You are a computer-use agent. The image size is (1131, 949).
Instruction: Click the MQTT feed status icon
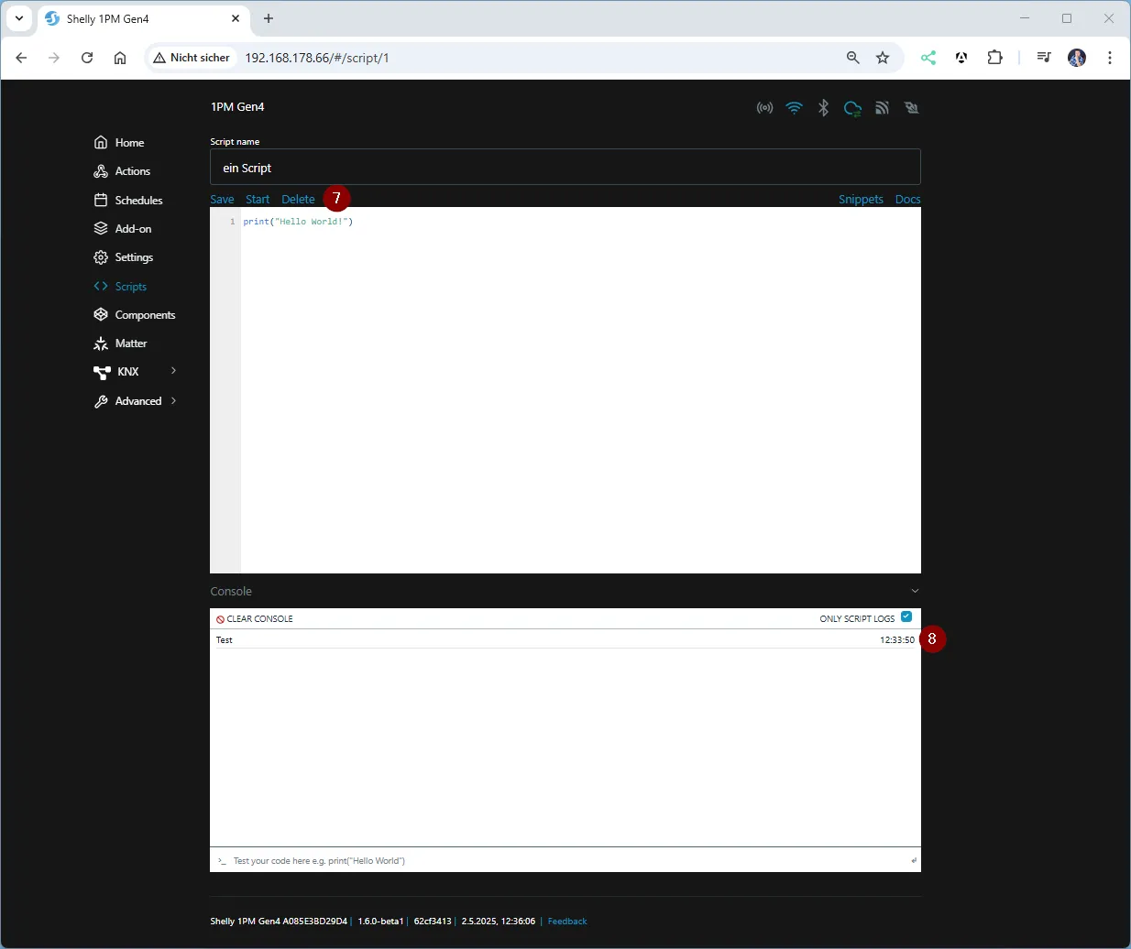[882, 108]
